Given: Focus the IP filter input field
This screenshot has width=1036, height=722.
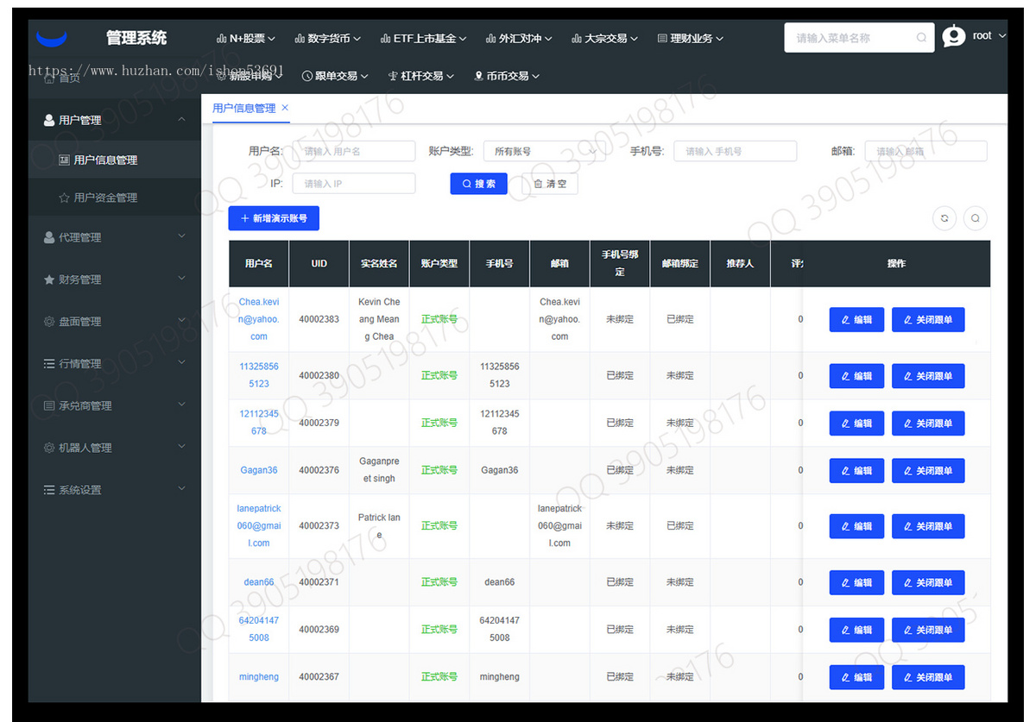Looking at the screenshot, I should click(x=354, y=184).
